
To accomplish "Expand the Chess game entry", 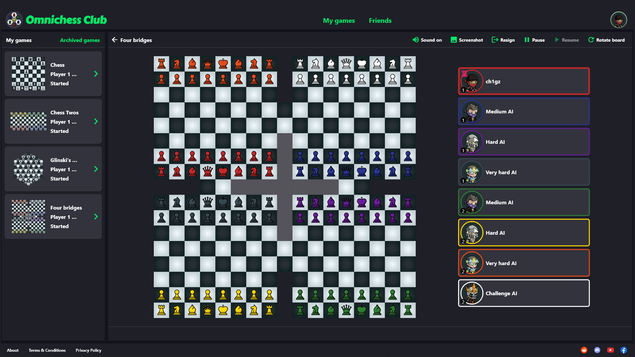I will [96, 74].
